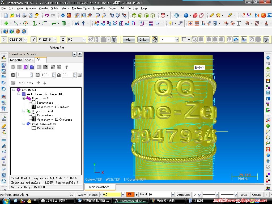This screenshot has width=272, height=204.
Task: Click the red cube view icon
Action: 163,15
